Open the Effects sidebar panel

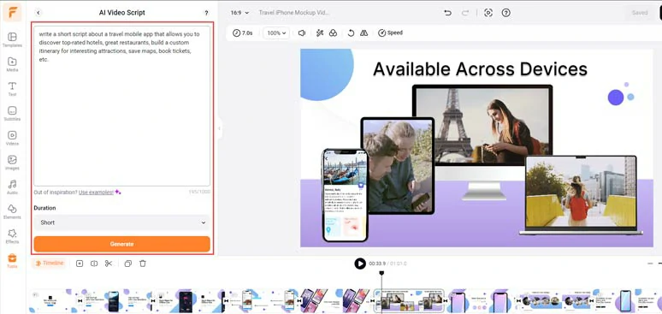coord(12,236)
